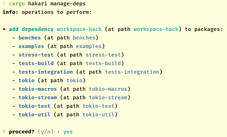227x137 pixels.
Task: Select the 'cargo' command word
Action: (x=17, y=4)
